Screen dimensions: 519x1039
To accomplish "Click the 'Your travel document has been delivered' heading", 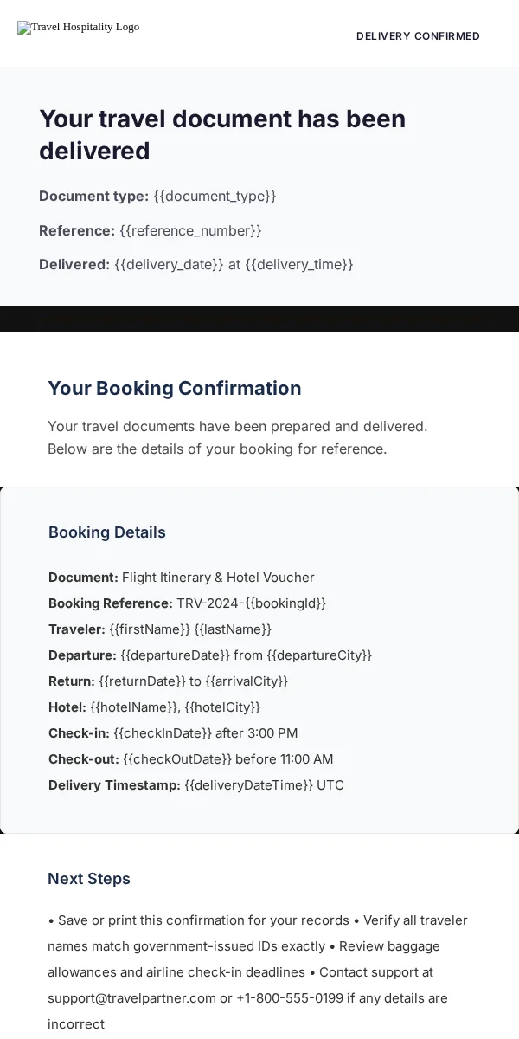I will pos(222,135).
